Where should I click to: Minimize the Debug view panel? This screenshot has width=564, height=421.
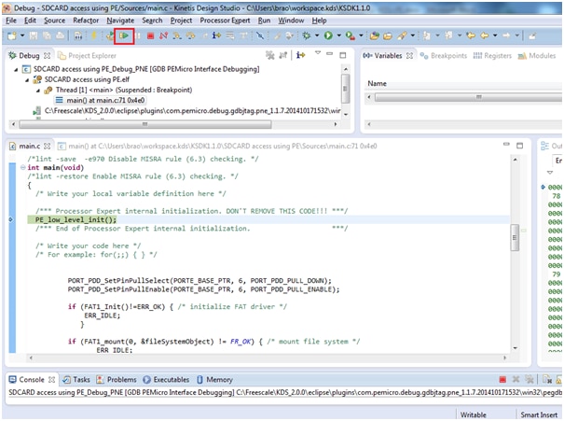point(328,55)
